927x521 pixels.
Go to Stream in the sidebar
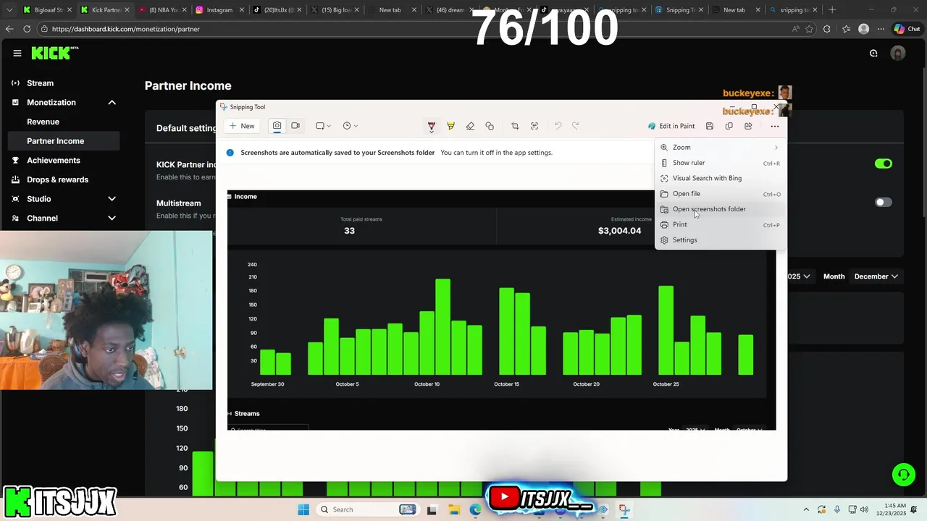41,83
